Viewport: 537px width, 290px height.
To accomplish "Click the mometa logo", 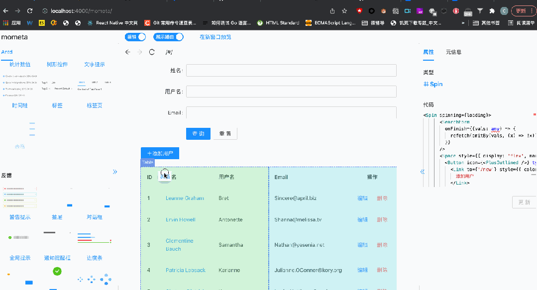I will (x=15, y=37).
